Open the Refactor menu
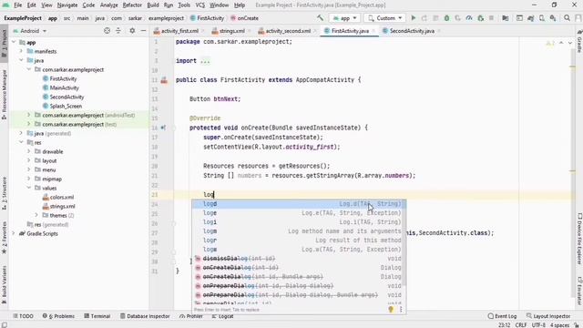 point(132,5)
